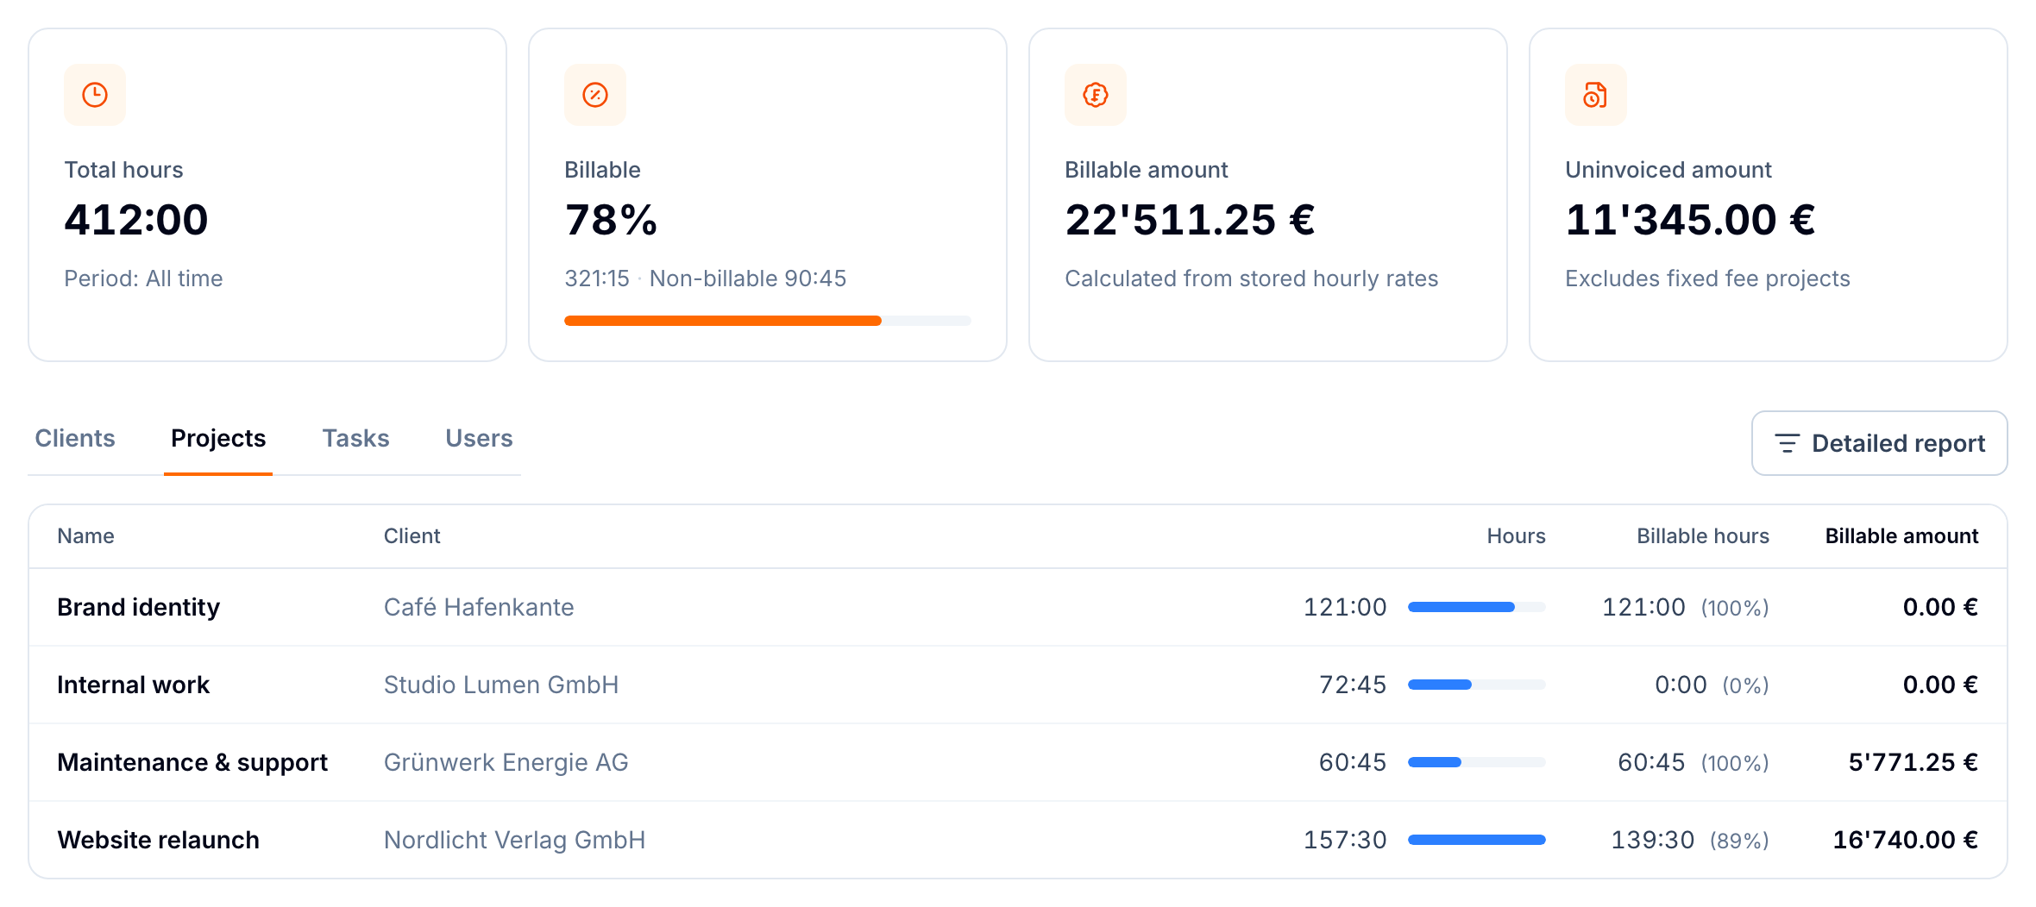The width and height of the screenshot is (2036, 907).
Task: Click the percent icon on Billable card
Action: (595, 95)
